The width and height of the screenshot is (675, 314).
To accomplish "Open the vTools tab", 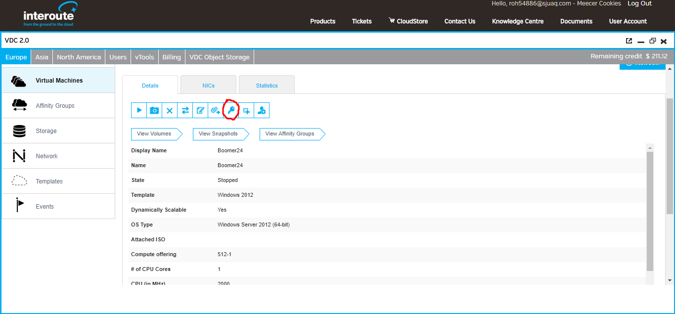I will [x=144, y=57].
